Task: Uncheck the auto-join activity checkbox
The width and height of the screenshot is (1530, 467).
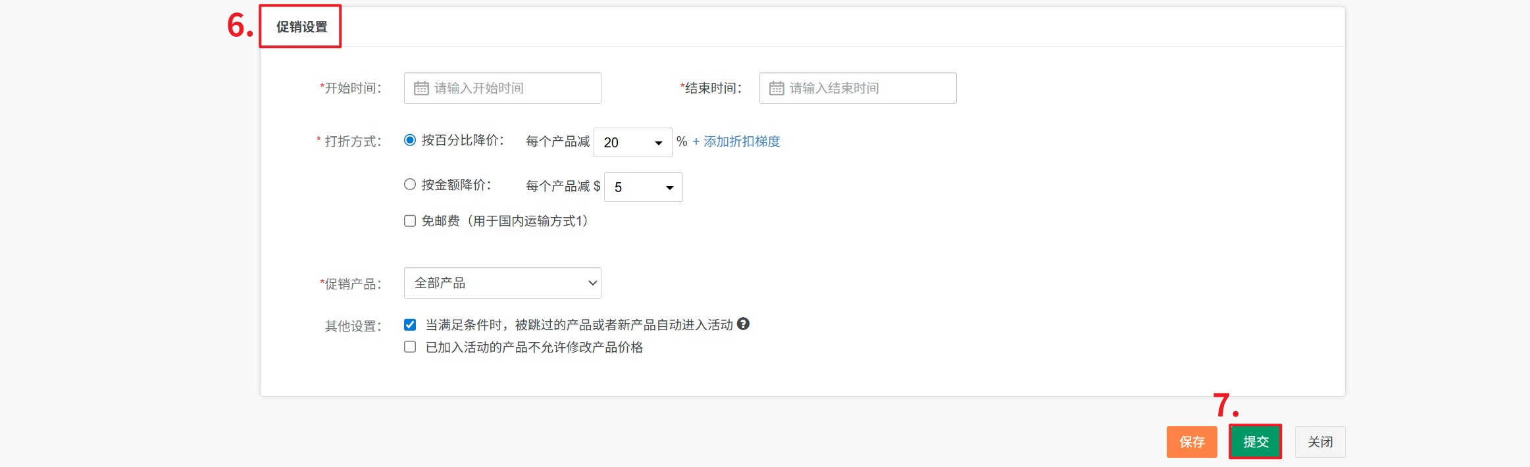Action: pyautogui.click(x=410, y=325)
